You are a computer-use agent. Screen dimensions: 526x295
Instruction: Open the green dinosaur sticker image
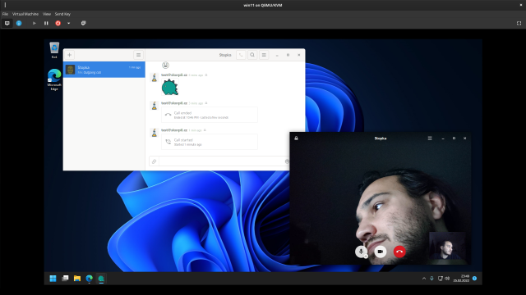click(x=170, y=88)
